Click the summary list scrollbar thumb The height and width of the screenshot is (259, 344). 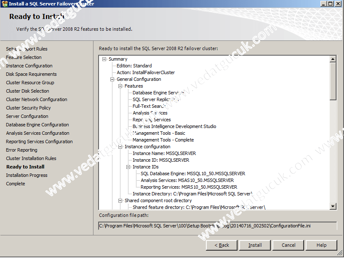333,81
